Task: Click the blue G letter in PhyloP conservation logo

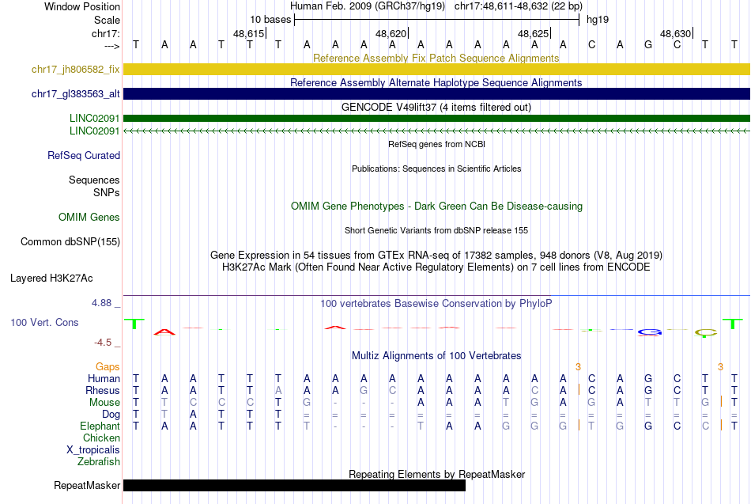Action: coord(650,332)
